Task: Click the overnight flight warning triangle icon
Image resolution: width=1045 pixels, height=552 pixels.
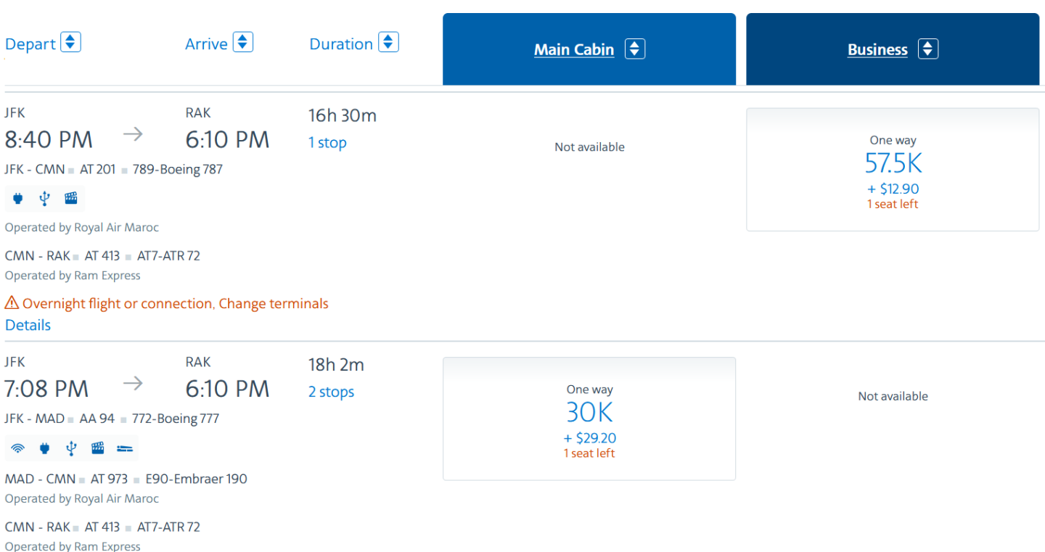Action: click(12, 303)
